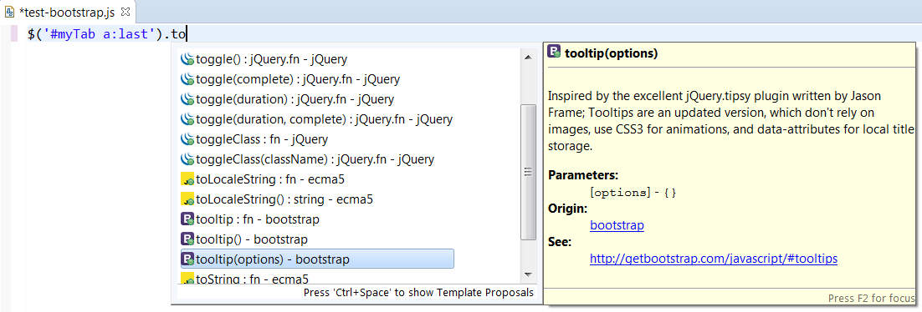The image size is (922, 312).
Task: Click the jQuery icon beside toggle() proposal
Action: pos(187,59)
